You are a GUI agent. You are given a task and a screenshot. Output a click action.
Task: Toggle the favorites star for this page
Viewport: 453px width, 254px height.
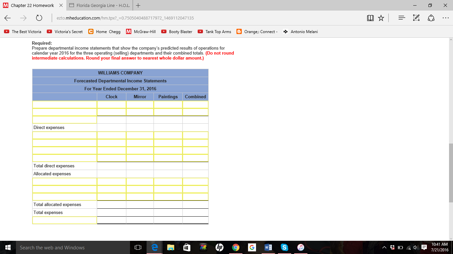pos(381,18)
